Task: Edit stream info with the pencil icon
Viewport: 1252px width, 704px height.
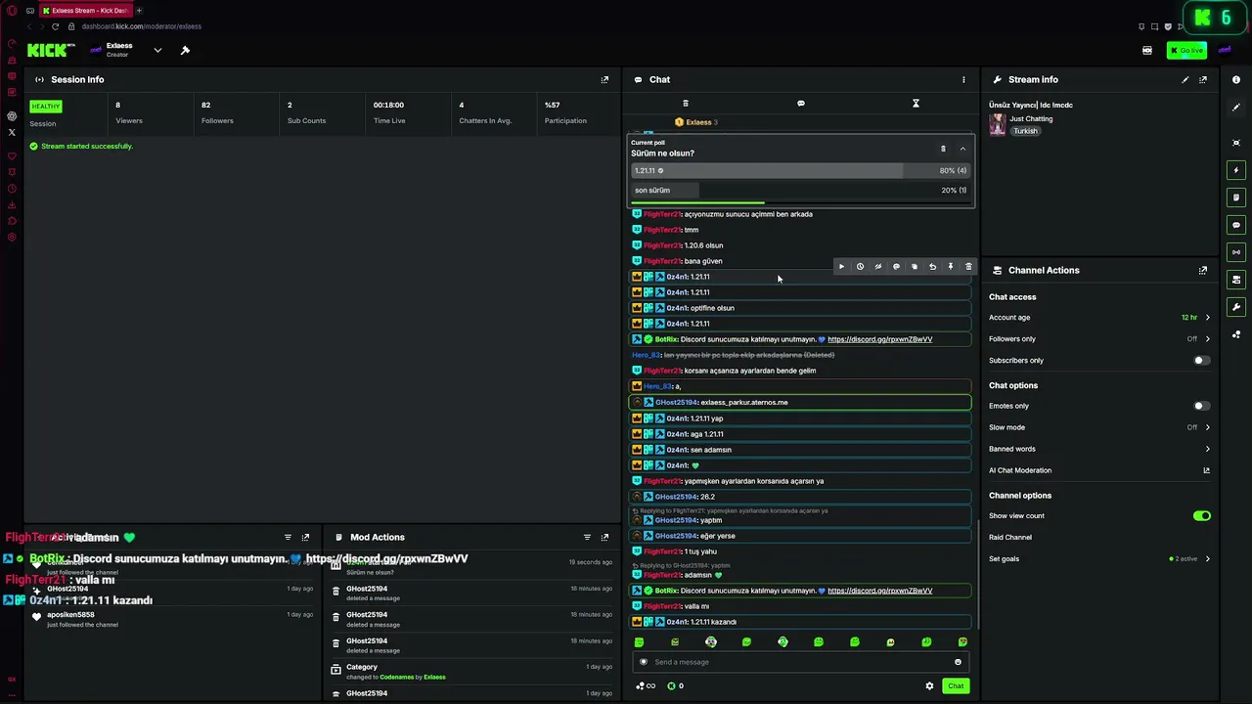Action: point(1185,80)
